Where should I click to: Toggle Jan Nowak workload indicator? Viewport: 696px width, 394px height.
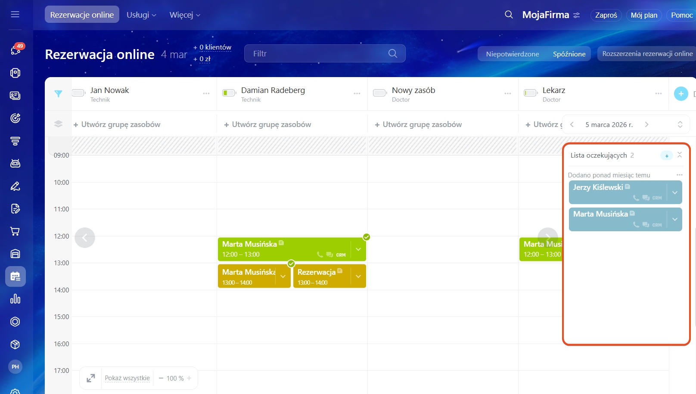click(78, 93)
